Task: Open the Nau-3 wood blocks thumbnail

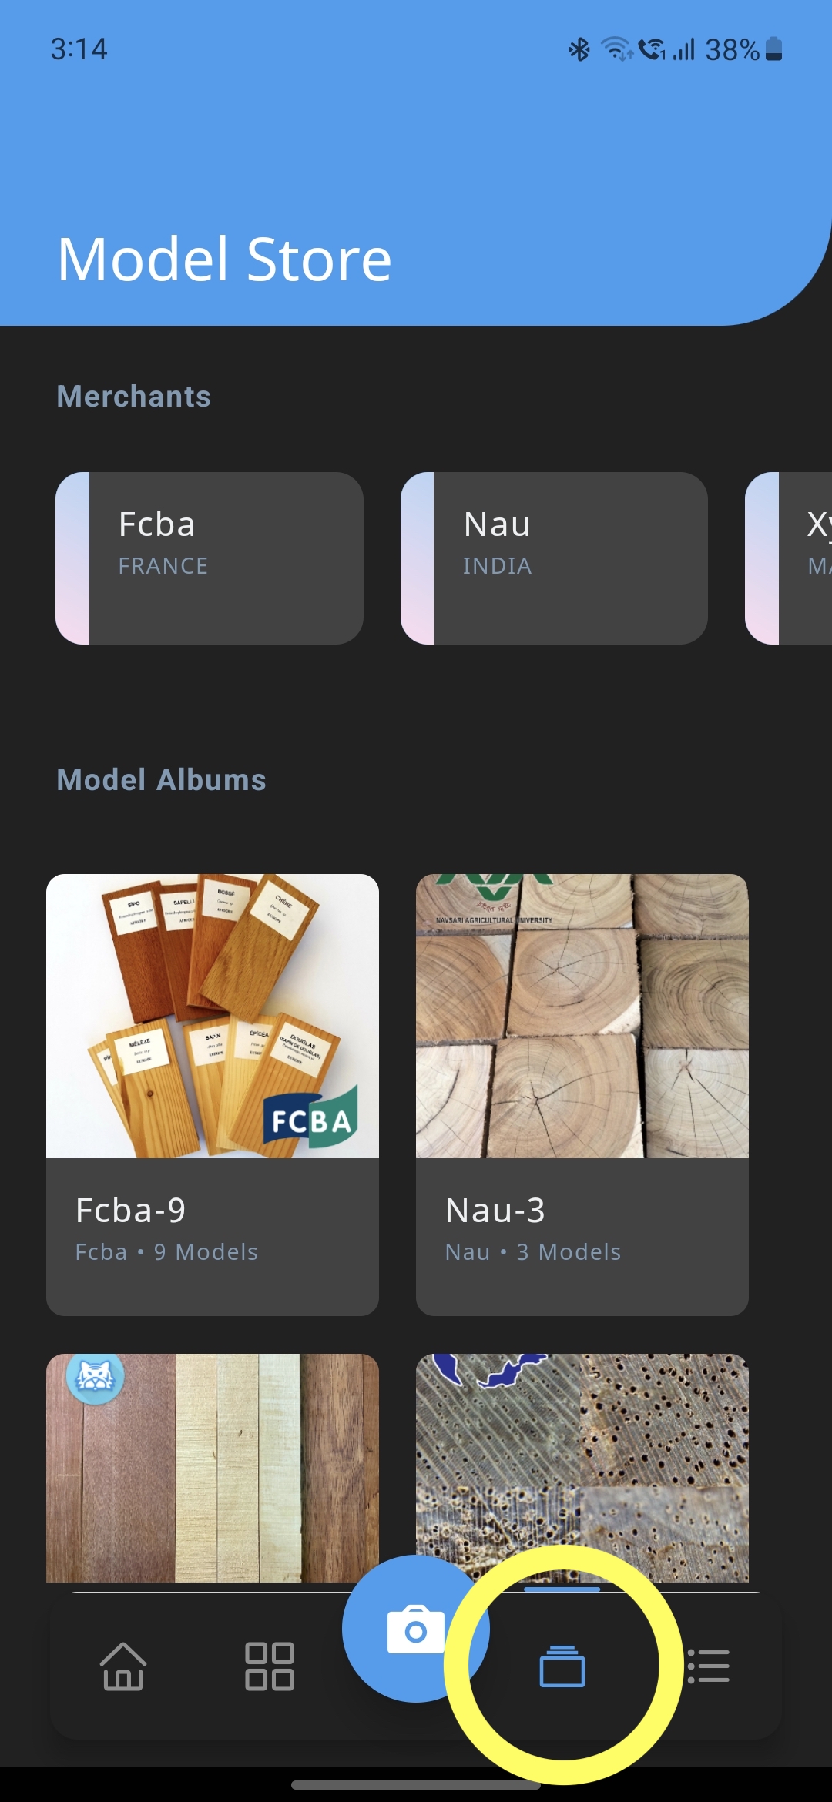Action: (x=582, y=1016)
